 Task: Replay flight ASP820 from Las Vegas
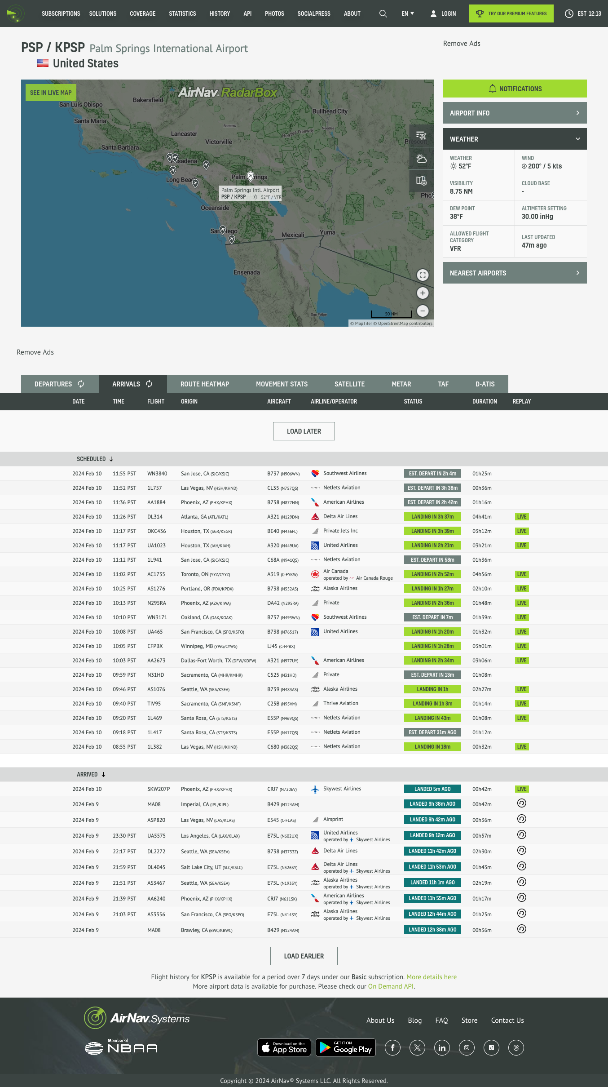coord(521,819)
